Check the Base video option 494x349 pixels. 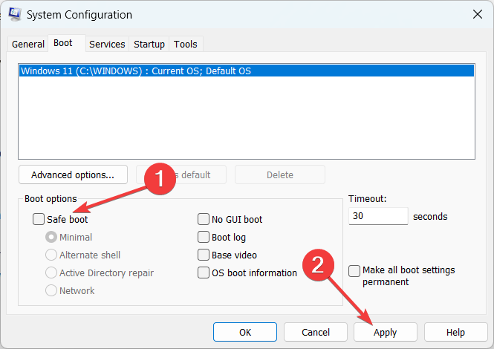[204, 255]
